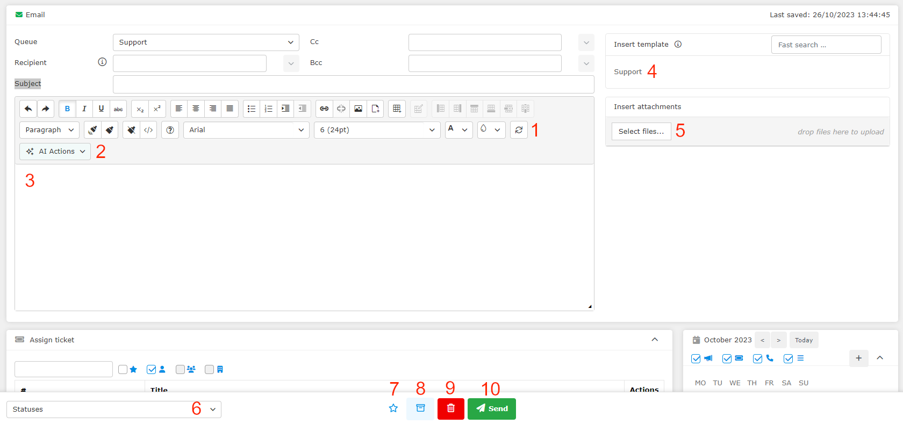Click the Select files... button
Screen dimensions: 903x424
[641, 132]
